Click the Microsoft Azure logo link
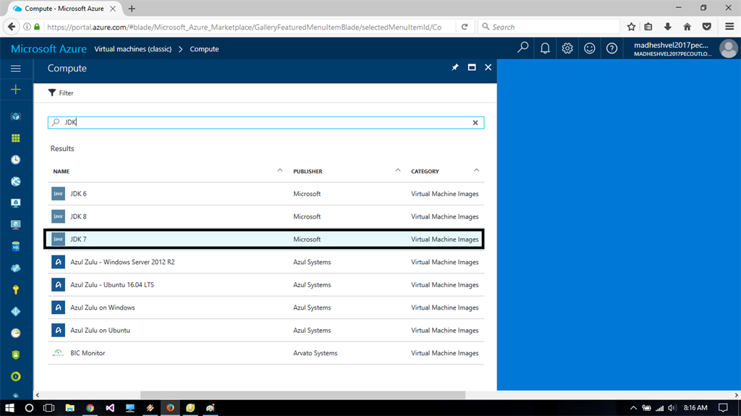Image resolution: width=741 pixels, height=416 pixels. click(x=48, y=48)
